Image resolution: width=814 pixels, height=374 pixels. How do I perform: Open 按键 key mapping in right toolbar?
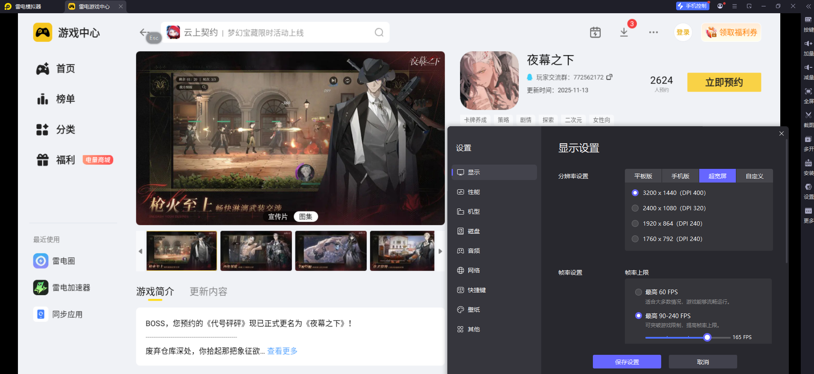coord(808,24)
